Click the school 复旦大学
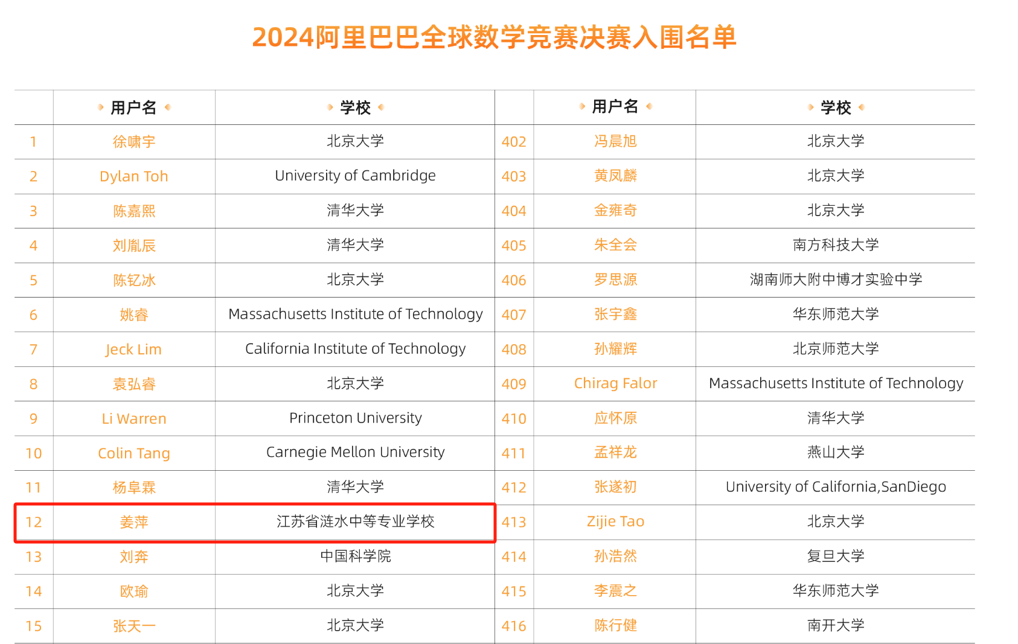This screenshot has width=1018, height=644. tap(836, 556)
